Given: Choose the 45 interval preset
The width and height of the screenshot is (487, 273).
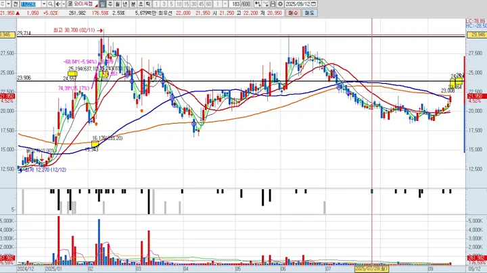Looking at the screenshot, I should coord(202,4).
